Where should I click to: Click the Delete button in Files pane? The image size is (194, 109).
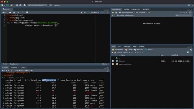pos(129,50)
